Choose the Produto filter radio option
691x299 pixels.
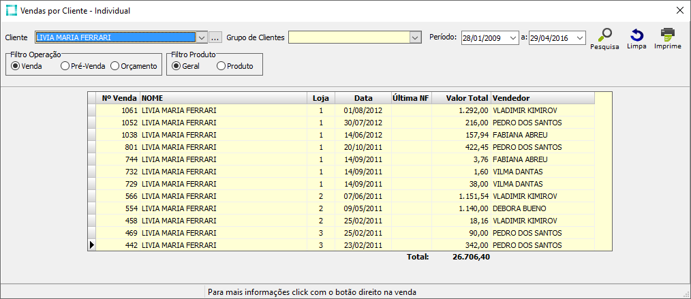221,66
